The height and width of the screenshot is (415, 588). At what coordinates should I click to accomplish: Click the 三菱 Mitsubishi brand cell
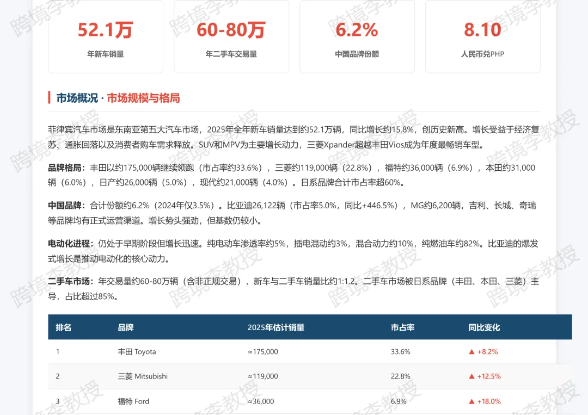[143, 376]
